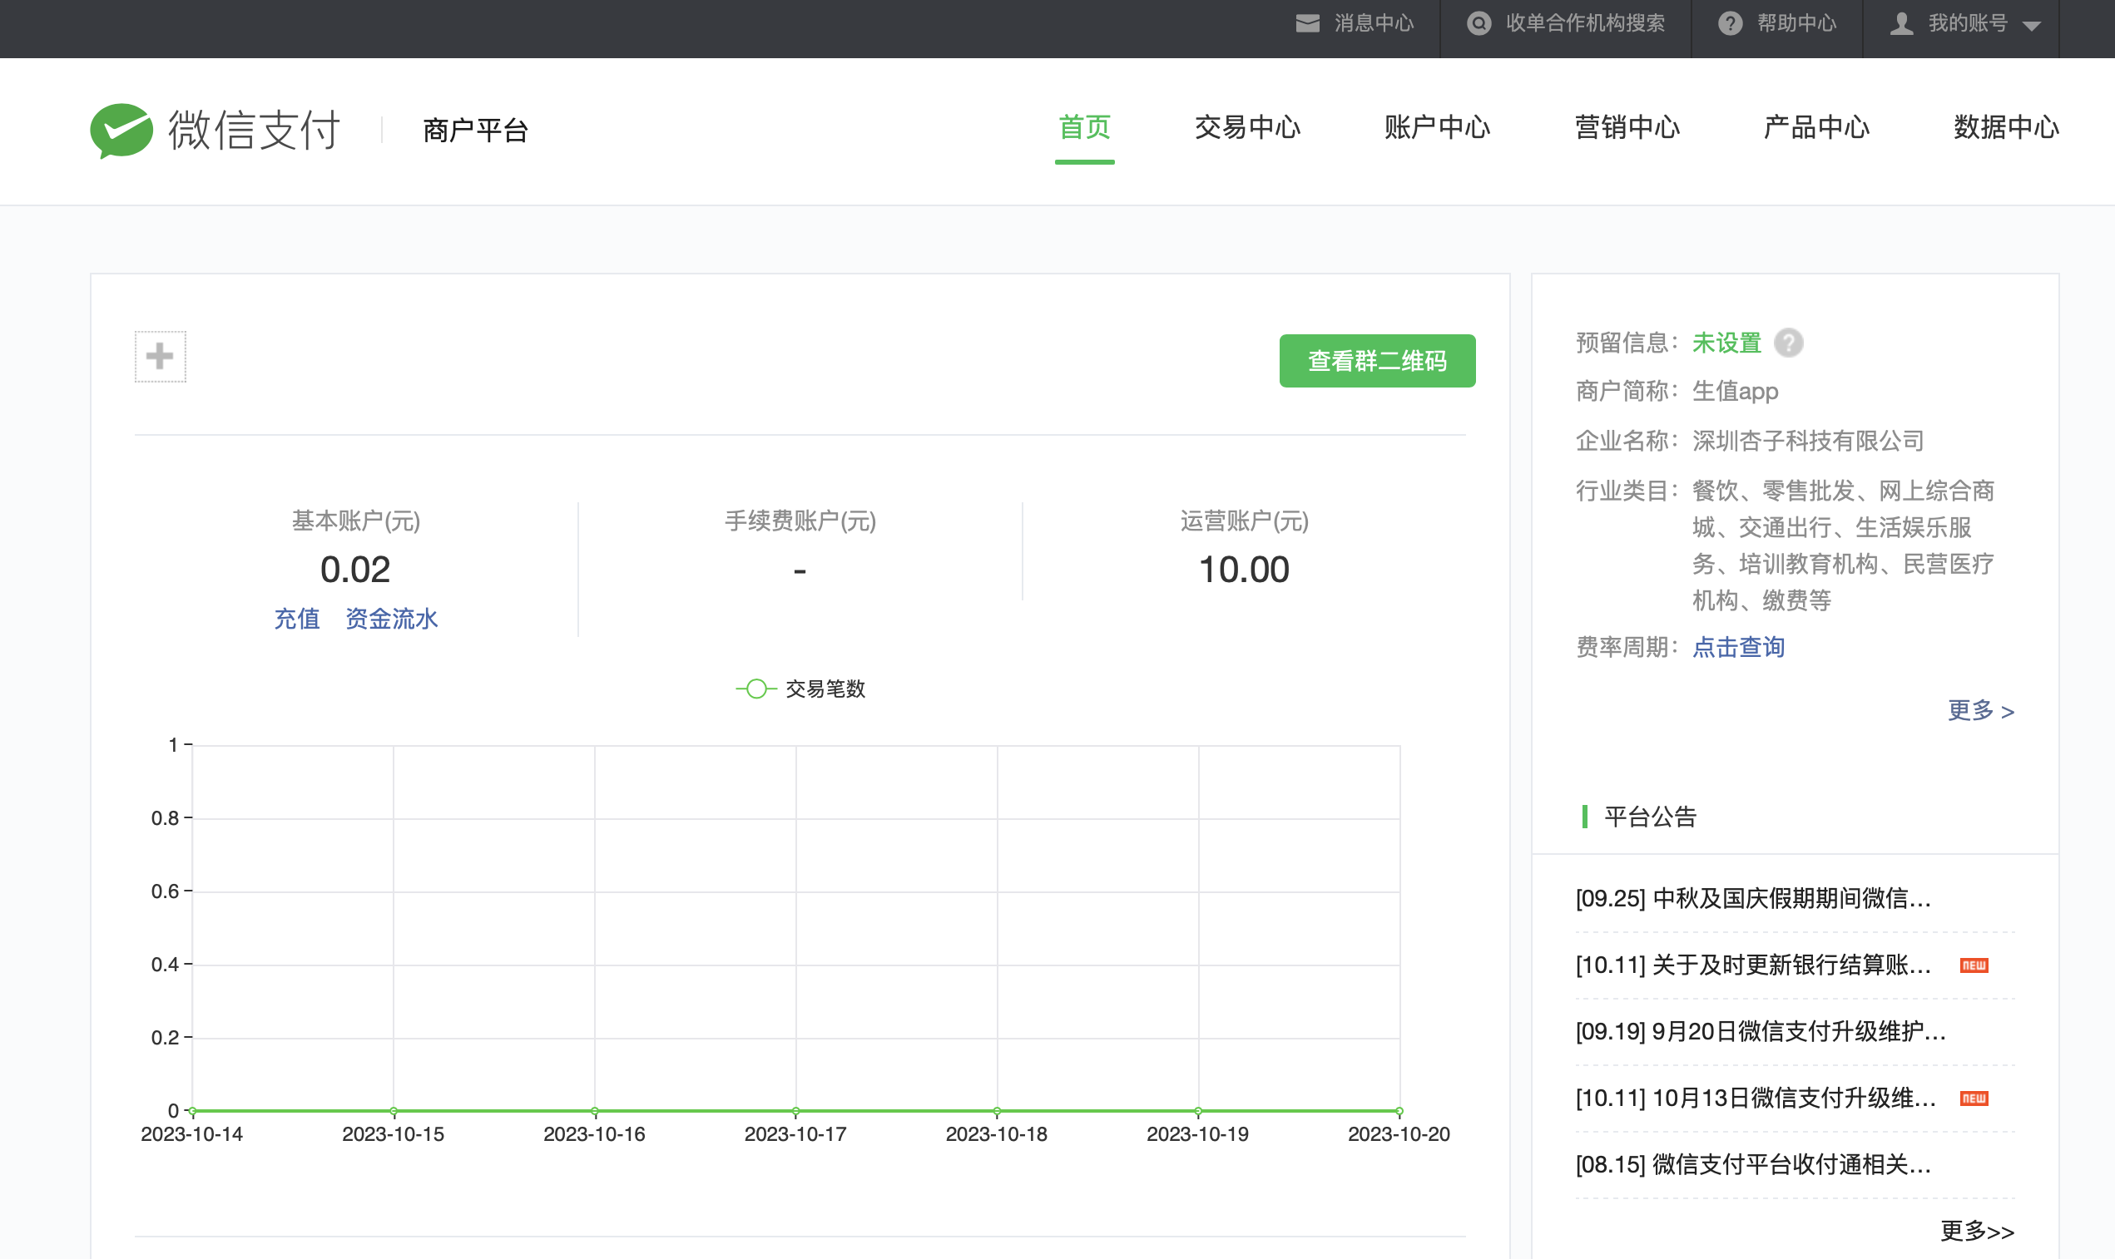2115x1259 pixels.
Task: Click the WeChat Pay logo icon
Action: (x=121, y=131)
